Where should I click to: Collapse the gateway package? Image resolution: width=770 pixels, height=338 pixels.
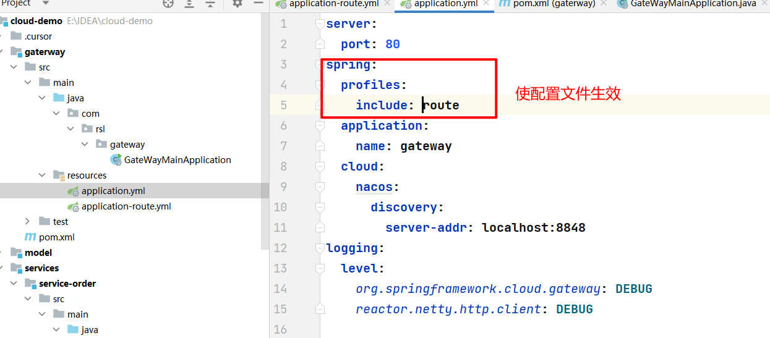click(x=85, y=145)
